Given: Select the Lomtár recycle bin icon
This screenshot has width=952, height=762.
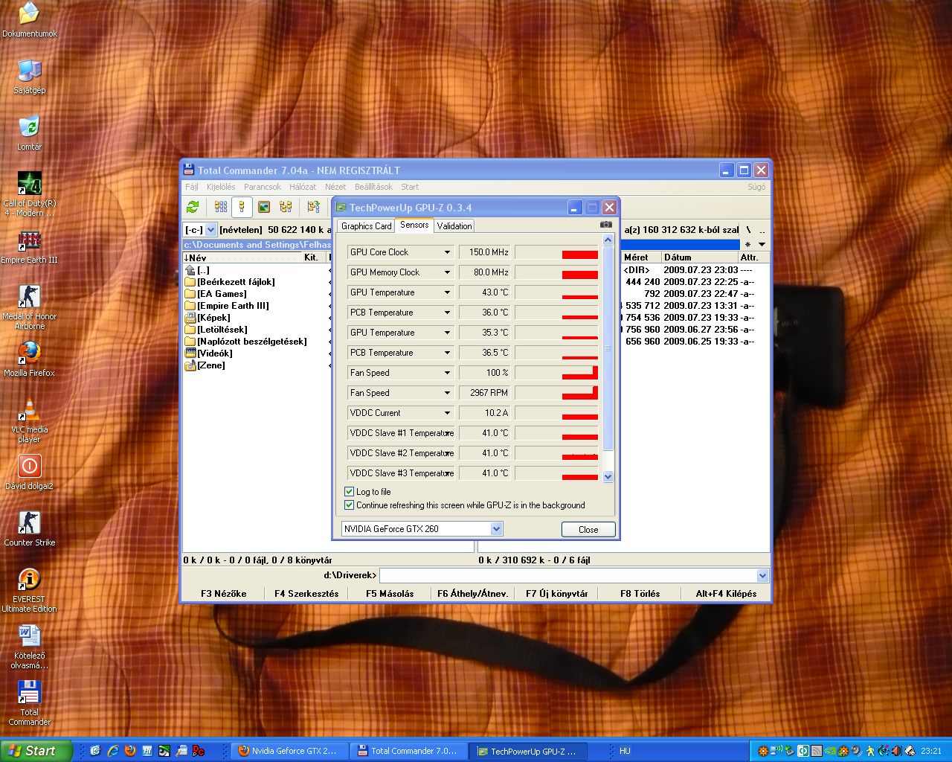Looking at the screenshot, I should click(29, 133).
